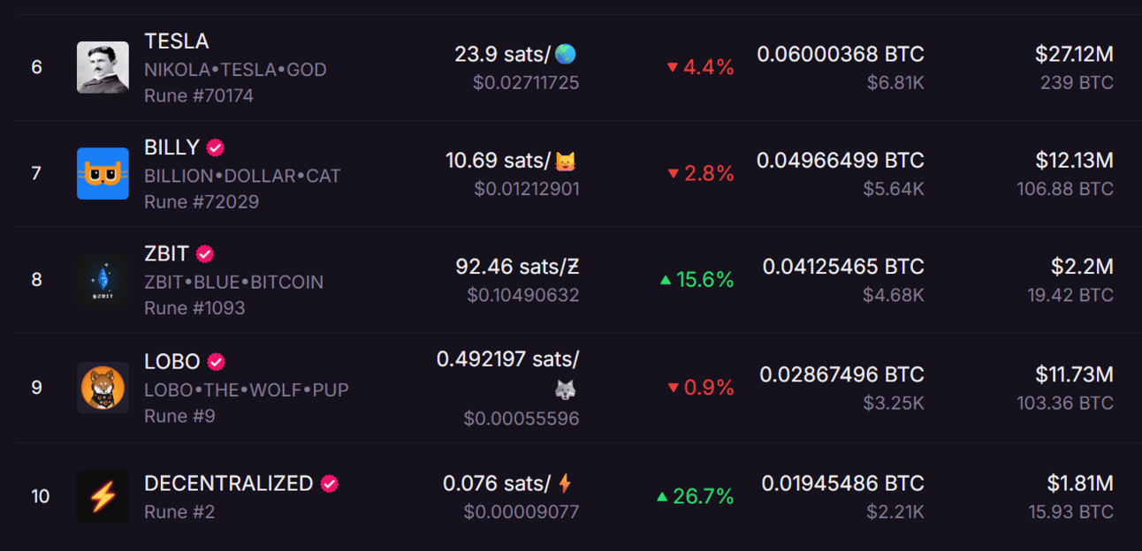Click the LOBO wolf pup avatar
This screenshot has height=551, width=1142.
pyautogui.click(x=103, y=388)
